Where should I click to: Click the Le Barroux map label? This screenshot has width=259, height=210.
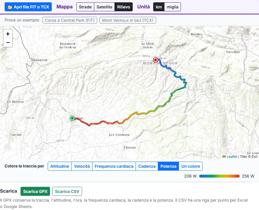pyautogui.click(x=16, y=102)
